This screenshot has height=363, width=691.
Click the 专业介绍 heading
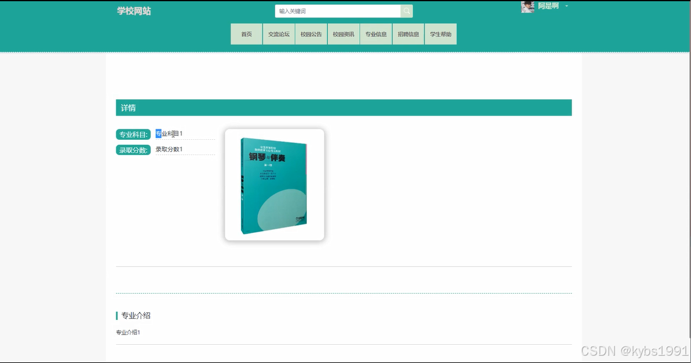[136, 316]
